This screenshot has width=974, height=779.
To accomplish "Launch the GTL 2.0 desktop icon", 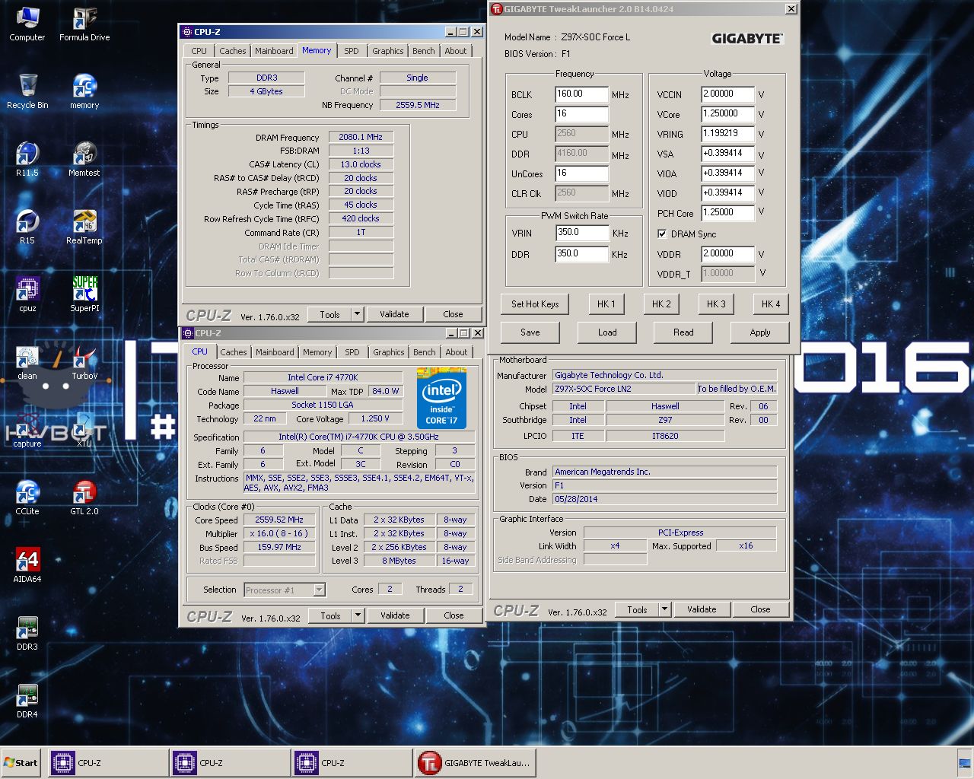I will 84,498.
